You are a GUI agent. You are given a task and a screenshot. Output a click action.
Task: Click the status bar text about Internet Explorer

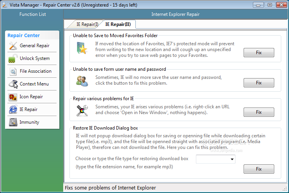[110, 188]
